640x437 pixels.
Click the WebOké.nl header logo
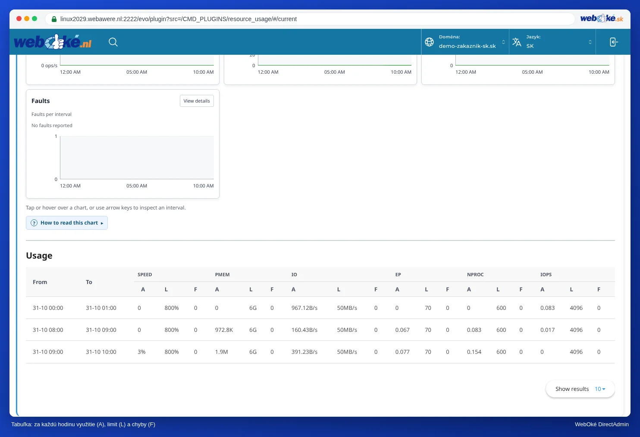(x=53, y=42)
